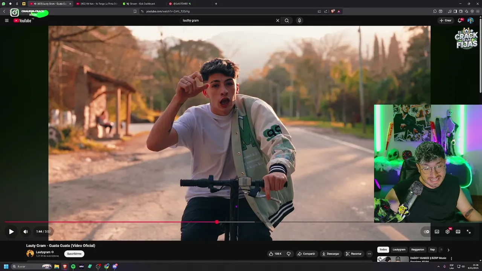Open the browser extensions puzzle icon
The height and width of the screenshot is (271, 482).
(435, 11)
